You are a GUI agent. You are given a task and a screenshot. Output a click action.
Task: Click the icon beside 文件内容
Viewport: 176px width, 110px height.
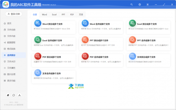[x=5, y=36]
